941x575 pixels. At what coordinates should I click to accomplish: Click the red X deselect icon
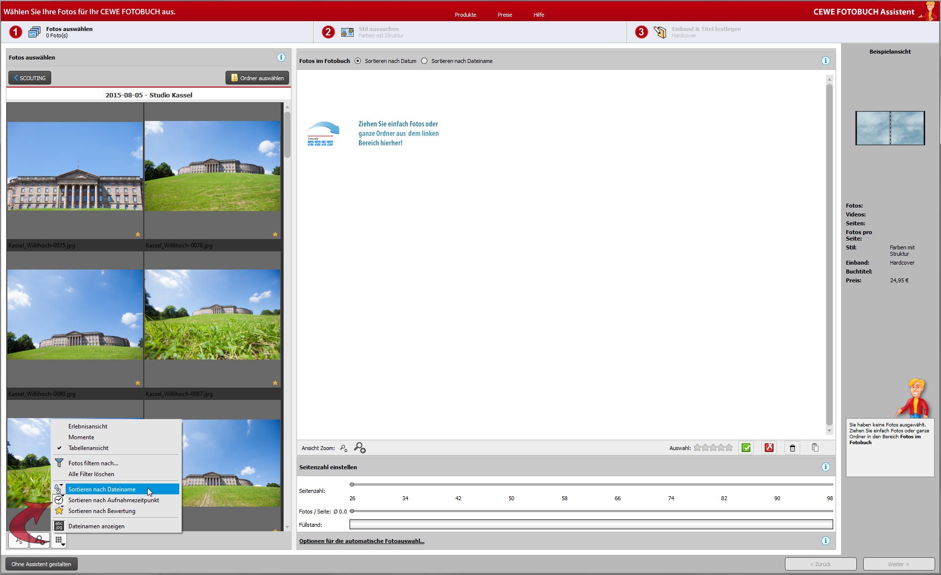tap(769, 448)
